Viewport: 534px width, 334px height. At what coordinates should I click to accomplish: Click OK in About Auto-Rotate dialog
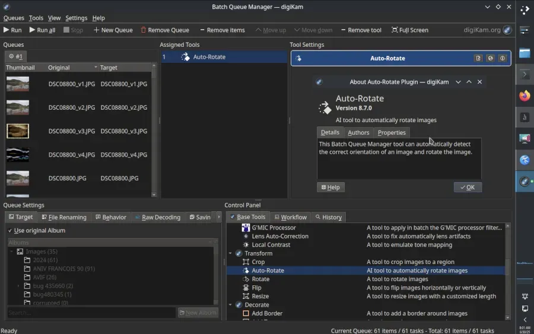tap(468, 187)
